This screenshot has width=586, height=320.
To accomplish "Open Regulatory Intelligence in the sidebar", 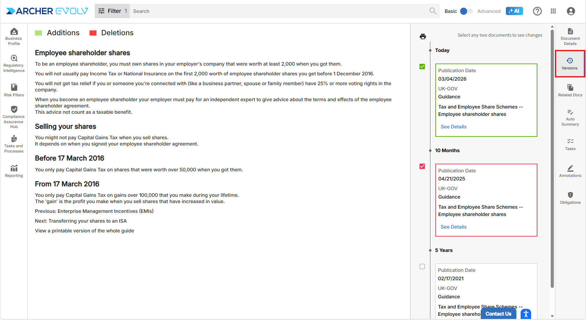I will (14, 64).
